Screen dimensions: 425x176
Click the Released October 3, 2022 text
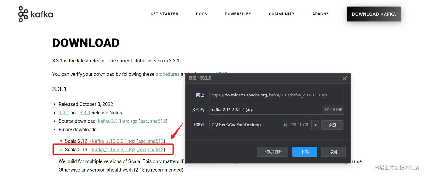(86, 104)
